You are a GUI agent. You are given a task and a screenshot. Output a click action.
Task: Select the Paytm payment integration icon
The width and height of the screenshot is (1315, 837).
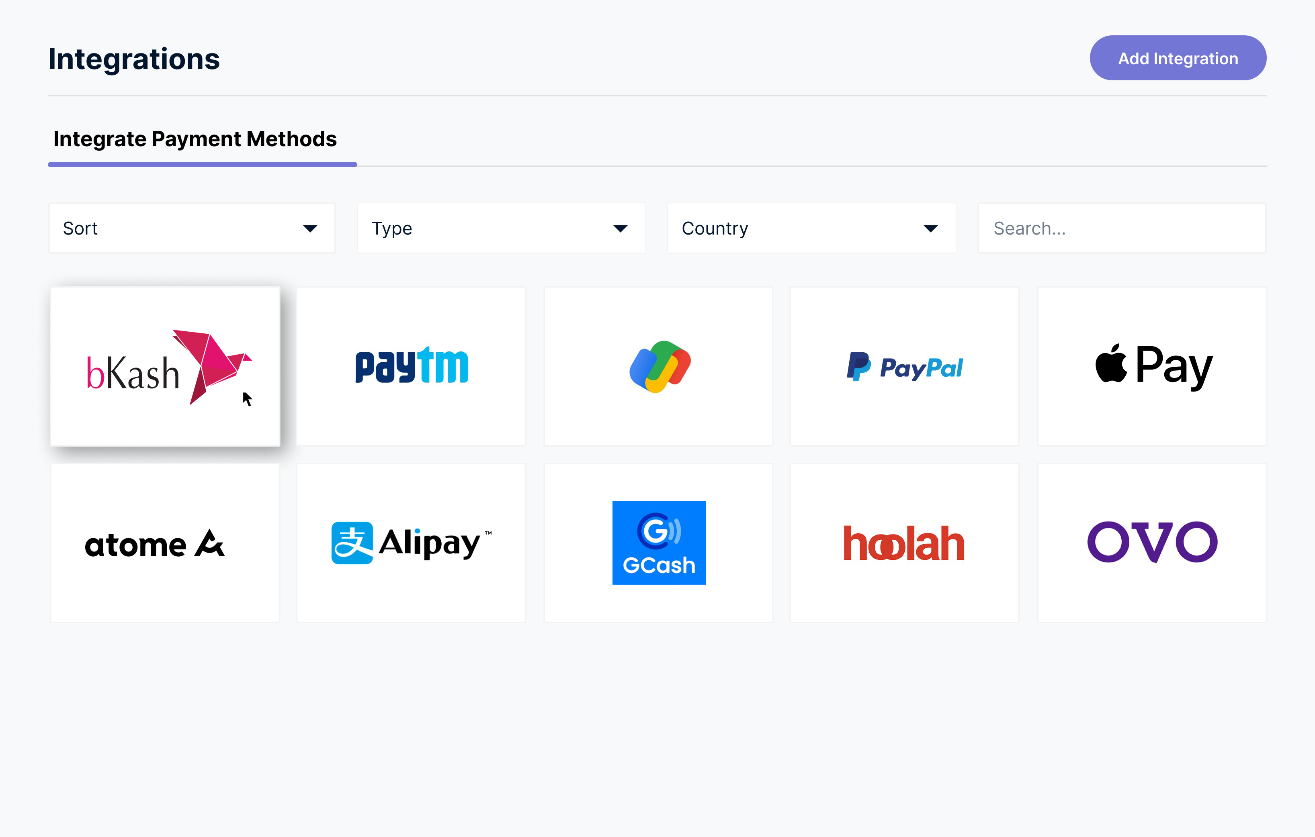pyautogui.click(x=411, y=366)
